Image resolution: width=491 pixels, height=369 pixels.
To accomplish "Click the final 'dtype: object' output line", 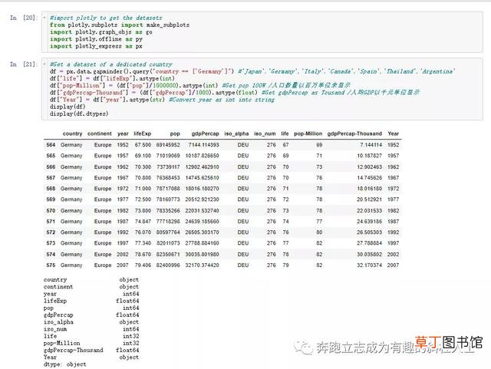I will [64, 364].
